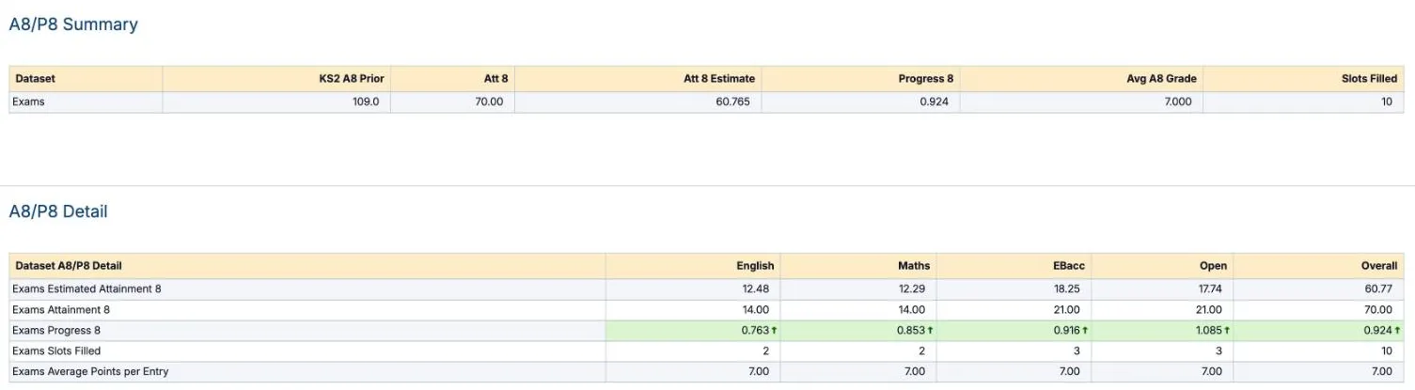Select Open Progress 8 value 1.085
This screenshot has height=390, width=1415.
(x=1209, y=331)
